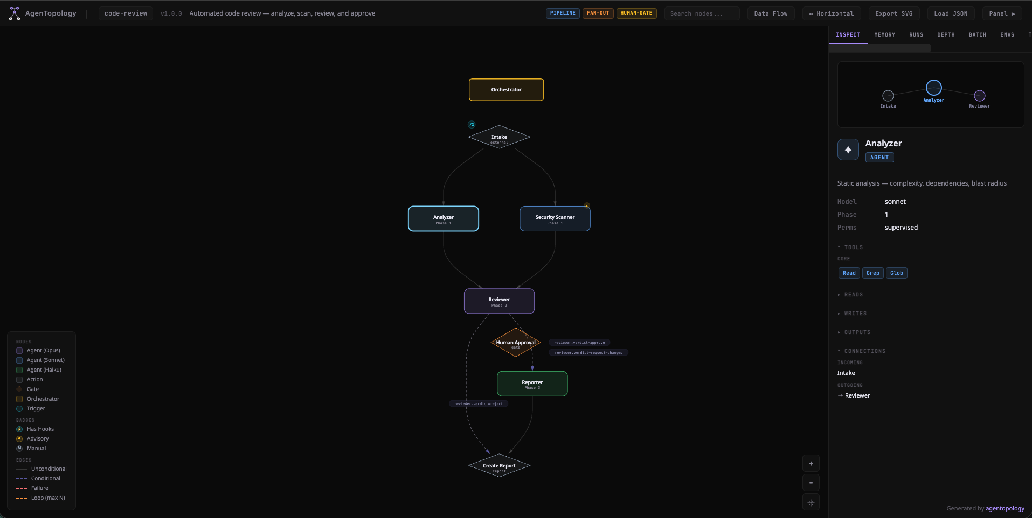Click Export SVG button
The image size is (1032, 518).
(x=894, y=13)
